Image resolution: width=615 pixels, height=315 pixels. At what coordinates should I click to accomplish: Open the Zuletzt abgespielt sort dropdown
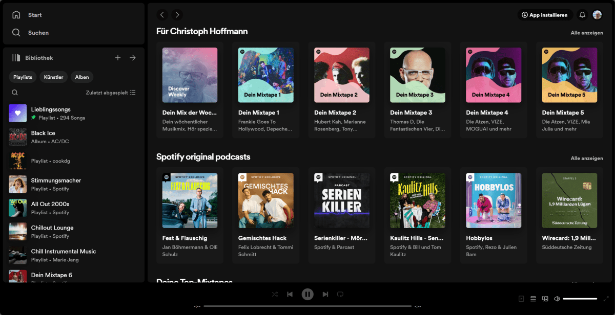[x=110, y=92]
